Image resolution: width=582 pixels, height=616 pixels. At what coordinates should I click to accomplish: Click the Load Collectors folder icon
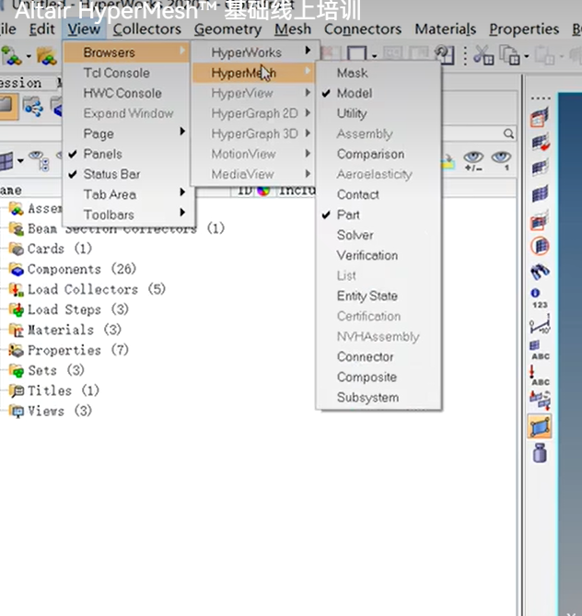(17, 290)
